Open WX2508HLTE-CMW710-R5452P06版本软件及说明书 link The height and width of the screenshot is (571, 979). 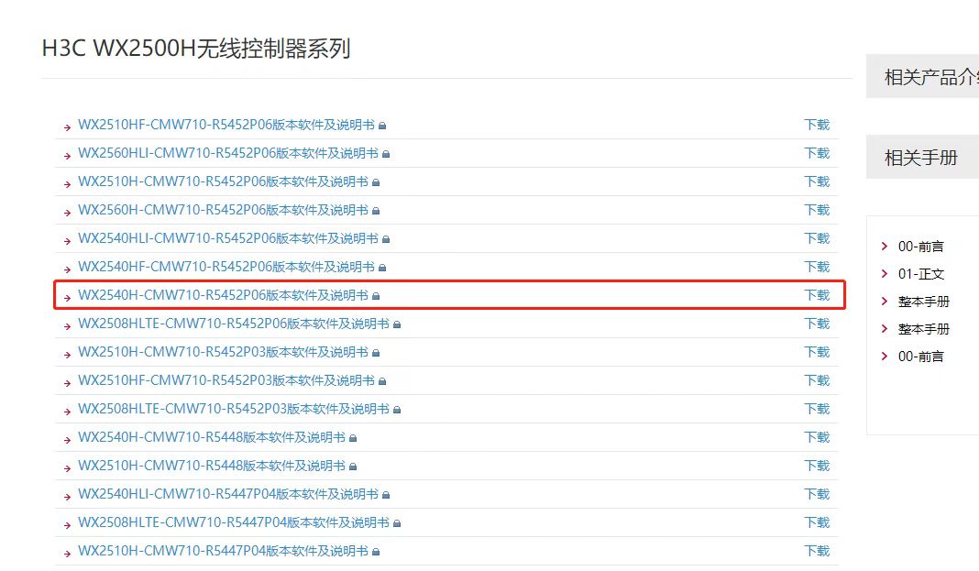(x=234, y=324)
